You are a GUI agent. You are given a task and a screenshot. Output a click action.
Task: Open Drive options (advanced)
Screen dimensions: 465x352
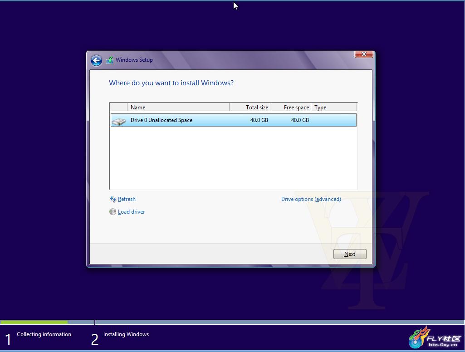click(x=311, y=199)
